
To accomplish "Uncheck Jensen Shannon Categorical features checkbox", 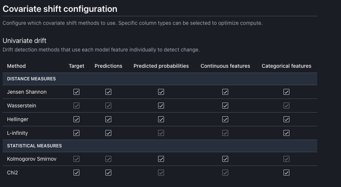I will coord(286,92).
